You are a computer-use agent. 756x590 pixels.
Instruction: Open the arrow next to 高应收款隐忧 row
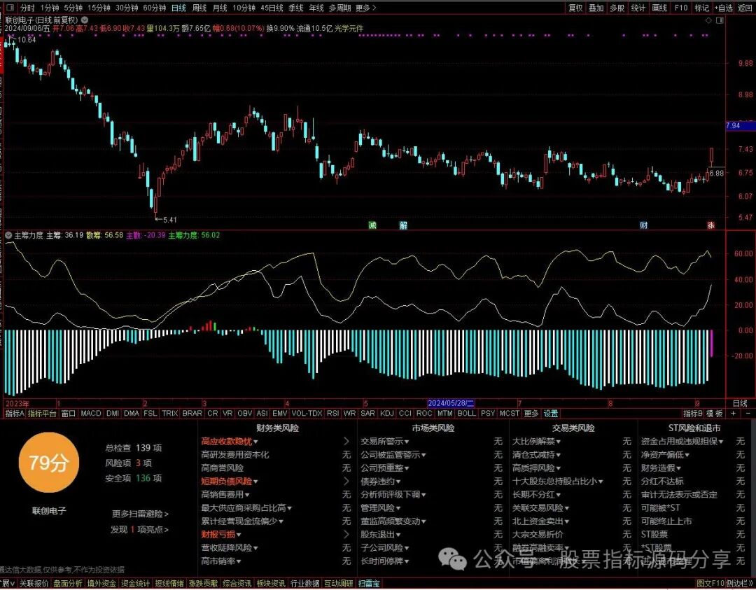pos(346,441)
